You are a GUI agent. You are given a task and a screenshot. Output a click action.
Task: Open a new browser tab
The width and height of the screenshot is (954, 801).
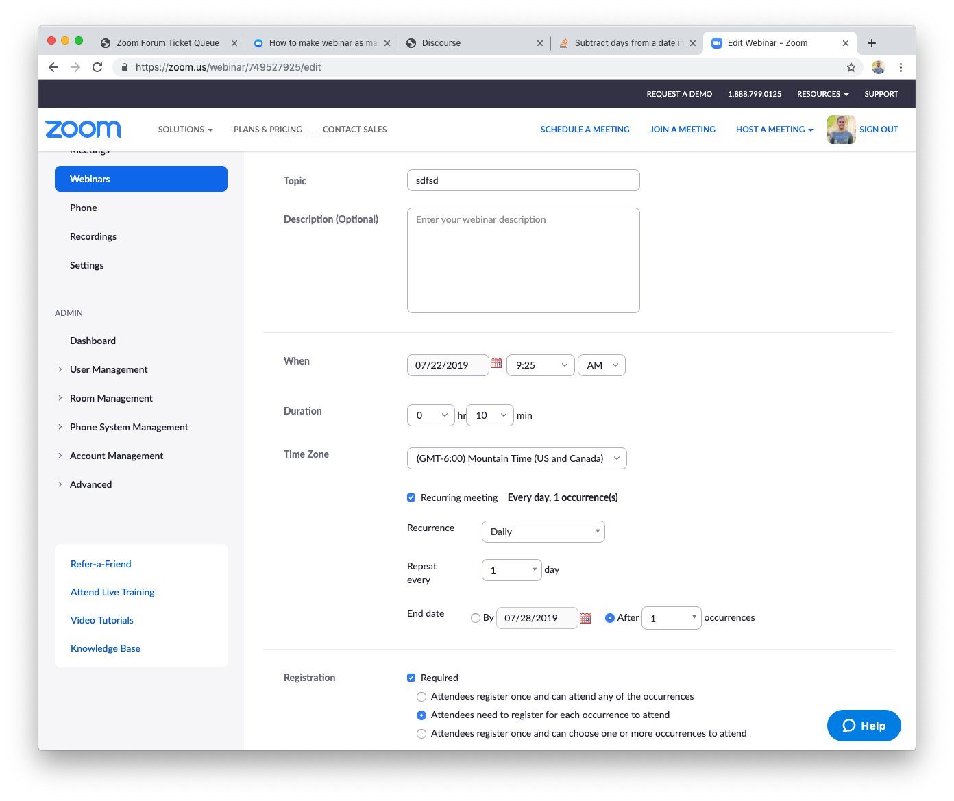pyautogui.click(x=872, y=43)
